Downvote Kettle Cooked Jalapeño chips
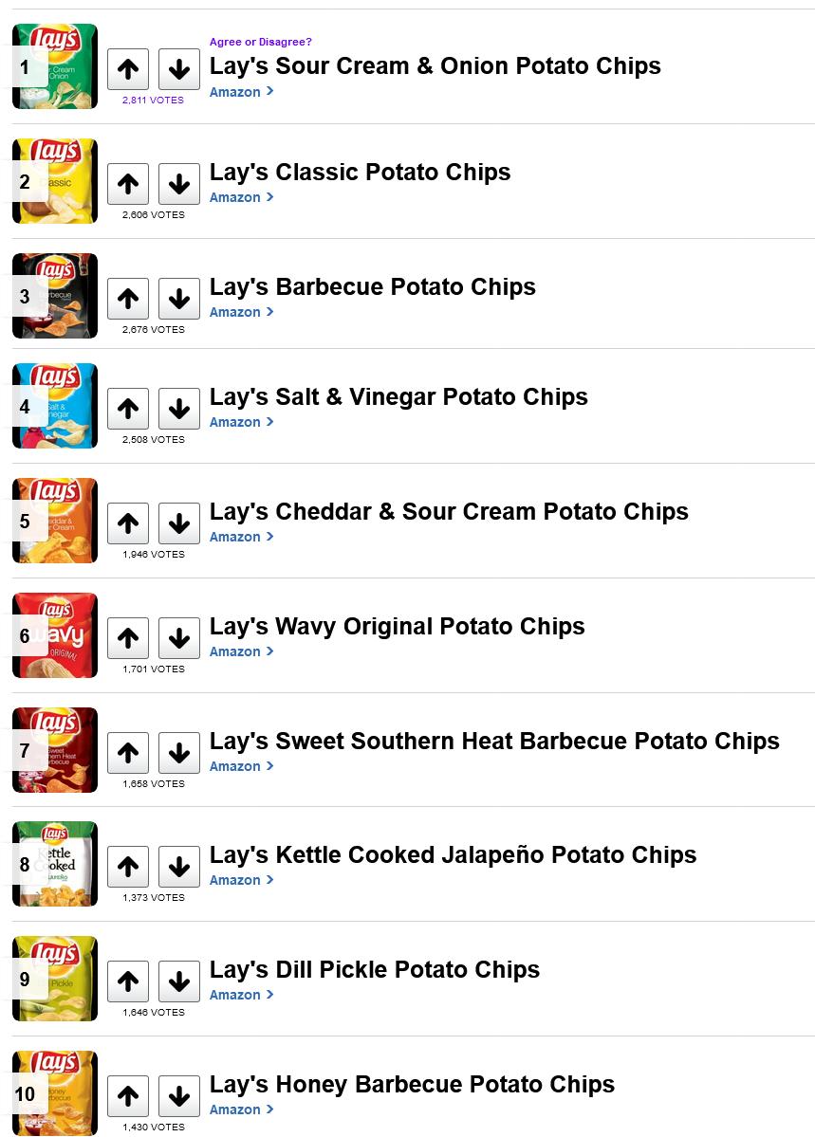The image size is (815, 1137). (179, 867)
